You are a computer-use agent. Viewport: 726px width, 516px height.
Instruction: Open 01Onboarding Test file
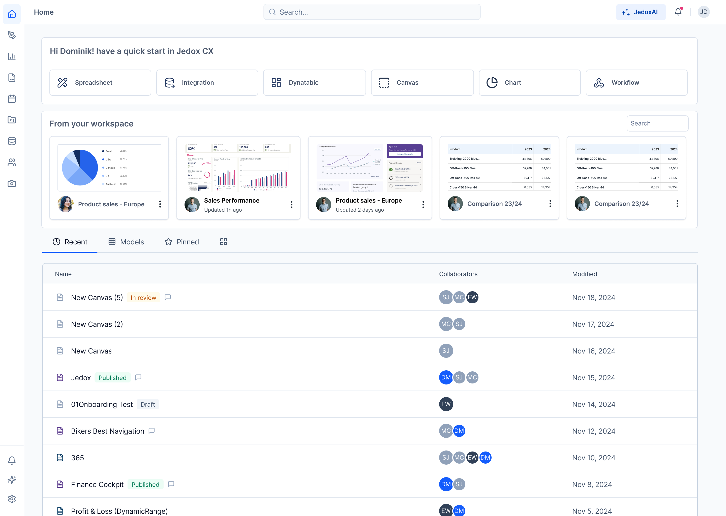coord(102,404)
